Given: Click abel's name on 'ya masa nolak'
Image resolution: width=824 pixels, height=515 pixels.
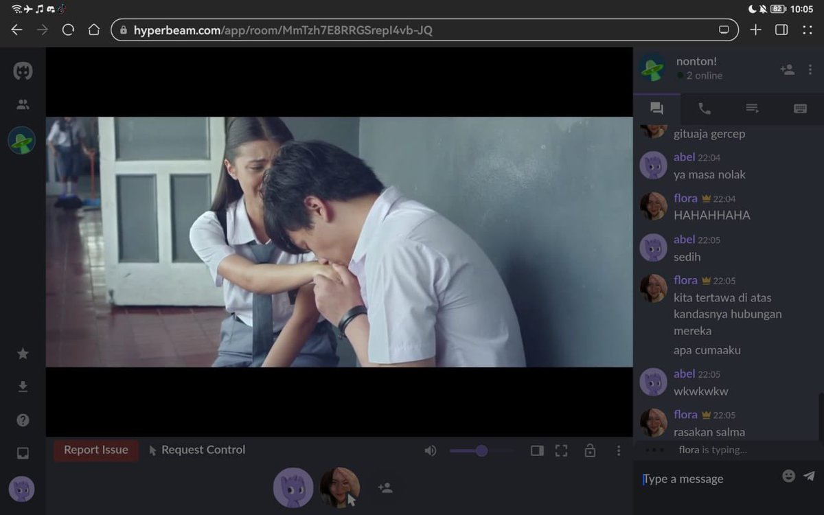Looking at the screenshot, I should coord(685,157).
